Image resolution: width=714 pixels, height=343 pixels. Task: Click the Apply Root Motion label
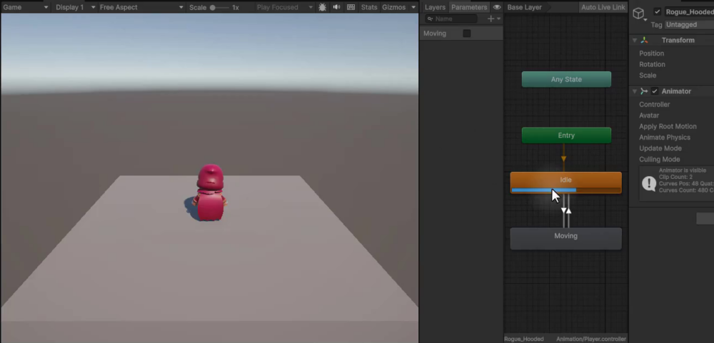668,126
